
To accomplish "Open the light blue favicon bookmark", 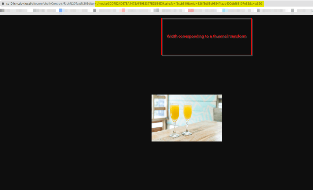I will pos(224,11).
